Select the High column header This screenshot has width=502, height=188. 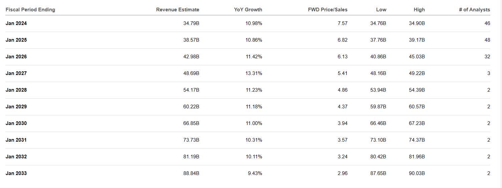click(419, 10)
